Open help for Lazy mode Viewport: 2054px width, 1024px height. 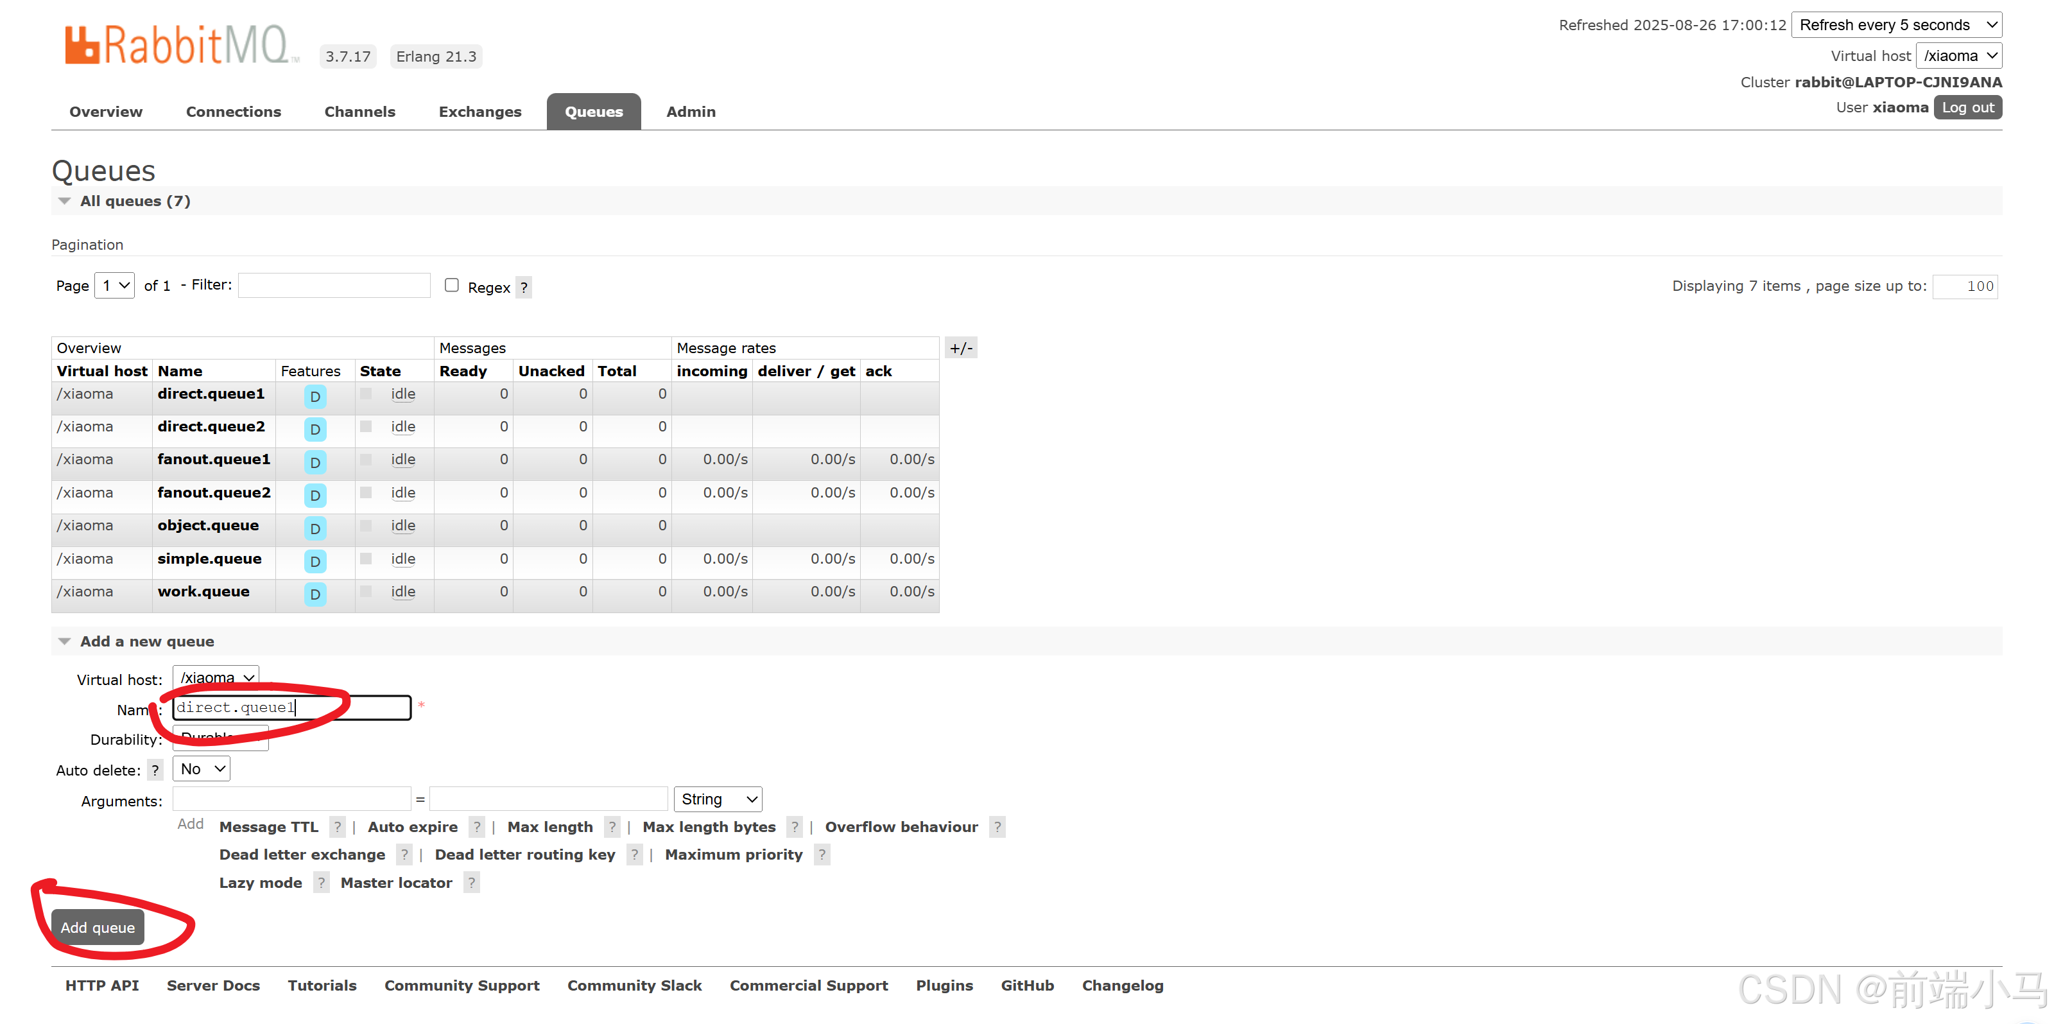(322, 883)
